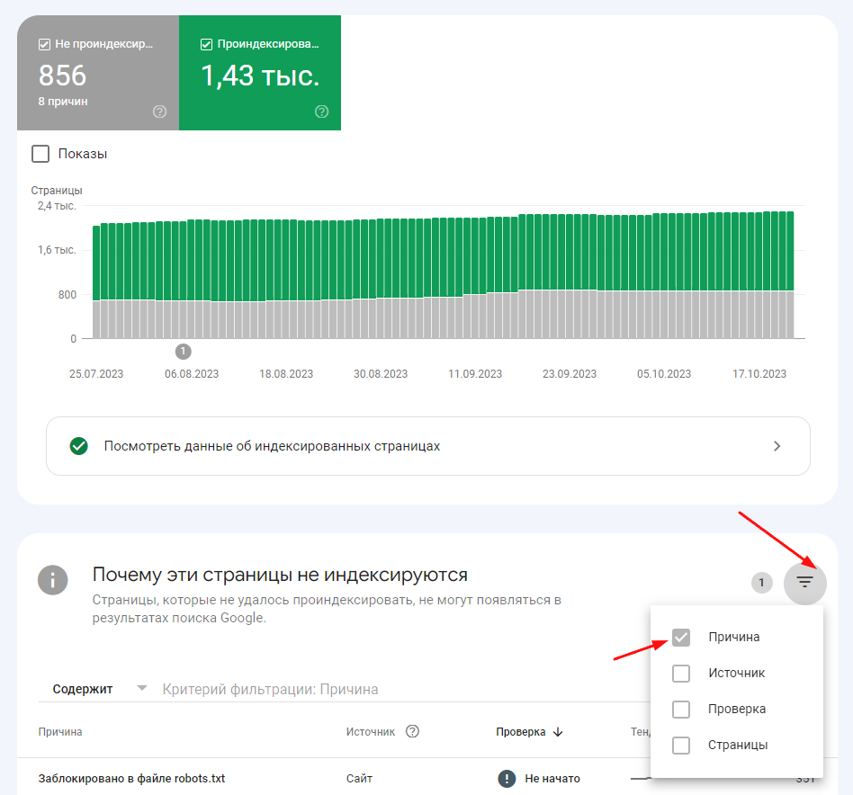Click the chevron on the indexed pages banner
The height and width of the screenshot is (795, 853).
(x=779, y=445)
